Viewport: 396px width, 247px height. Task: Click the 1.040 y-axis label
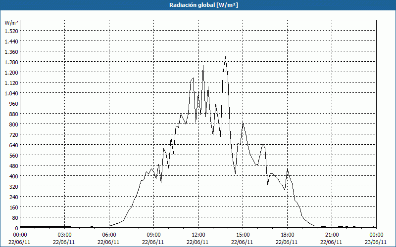tap(11, 93)
